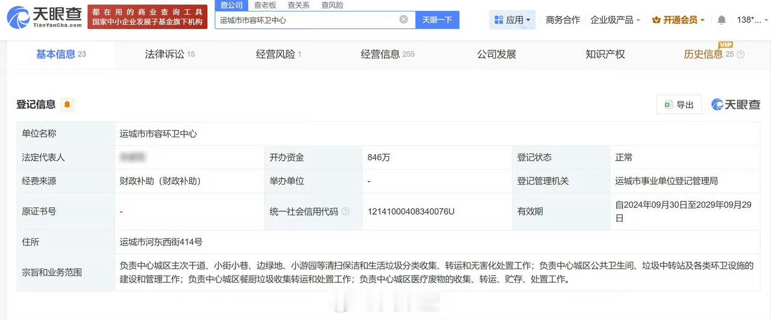Image resolution: width=771 pixels, height=320 pixels.
Task: Open the notification bell in the header
Action: click(721, 20)
